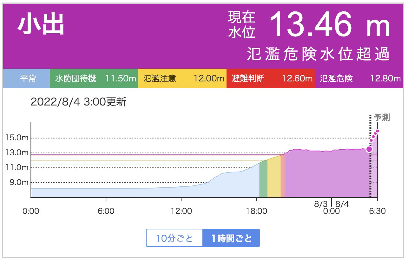Click the 15.0m y-axis label

(x=16, y=138)
